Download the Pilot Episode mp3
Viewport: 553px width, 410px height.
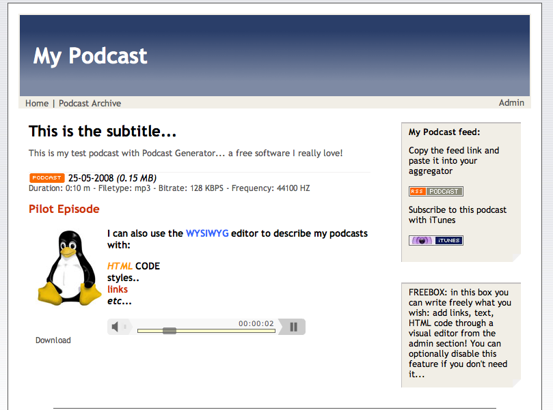tap(53, 340)
